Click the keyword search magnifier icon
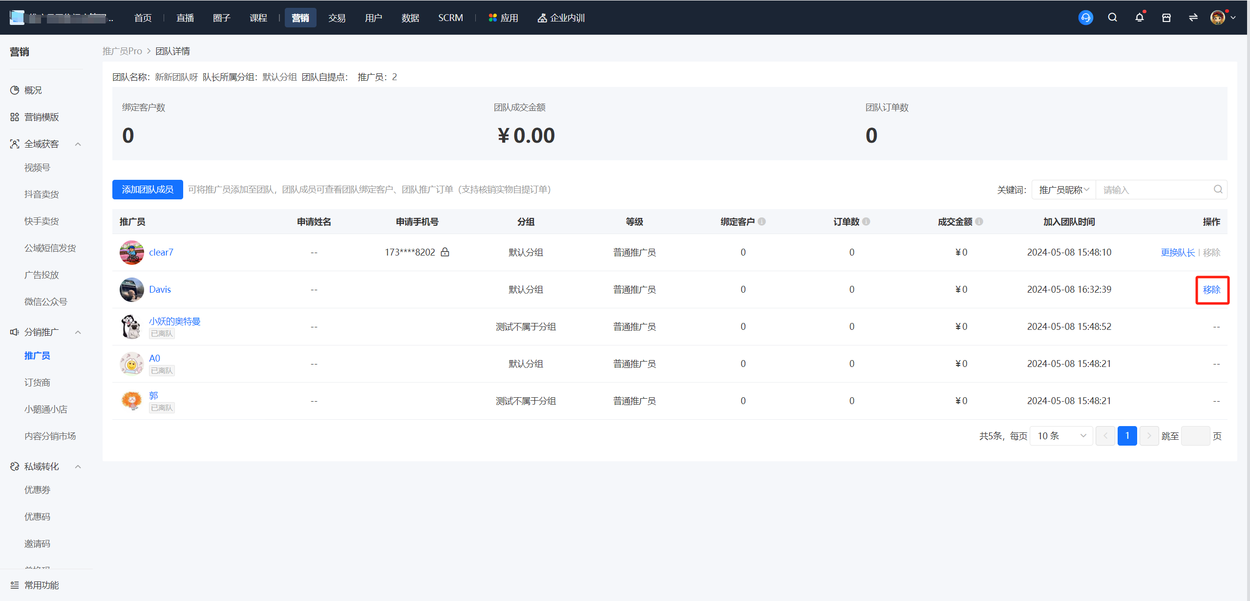Viewport: 1250px width, 601px height. (x=1218, y=190)
